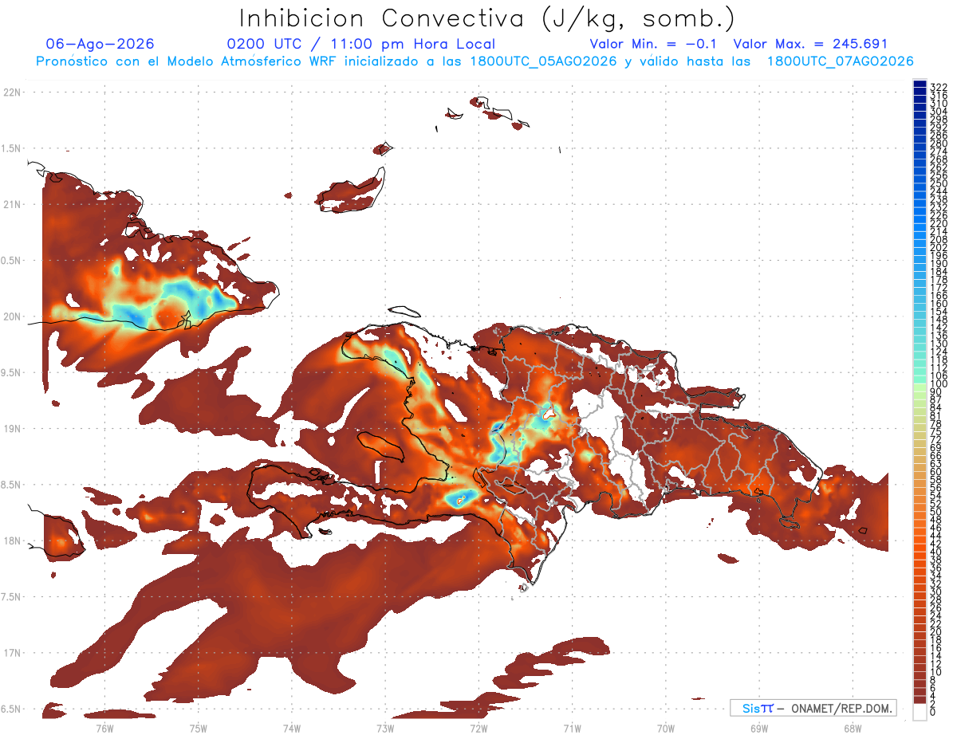This screenshot has width=957, height=739.
Task: Click the 19N latitude label
Action: [x=12, y=429]
